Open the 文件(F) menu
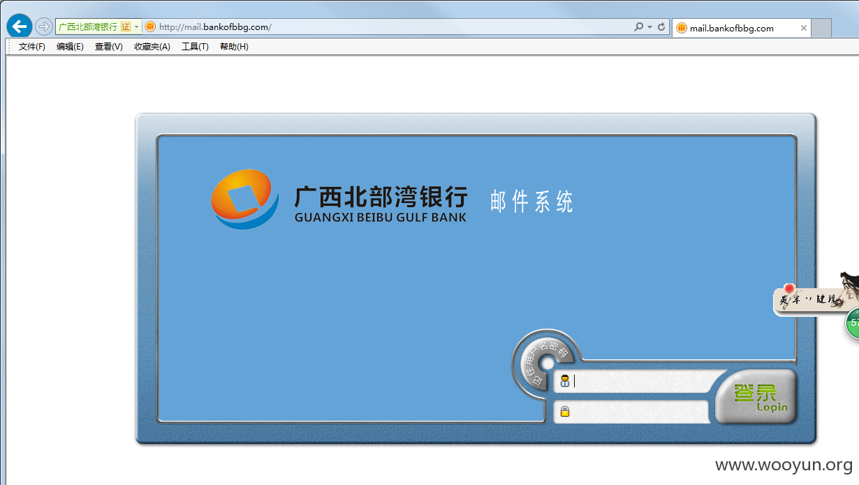 [31, 47]
